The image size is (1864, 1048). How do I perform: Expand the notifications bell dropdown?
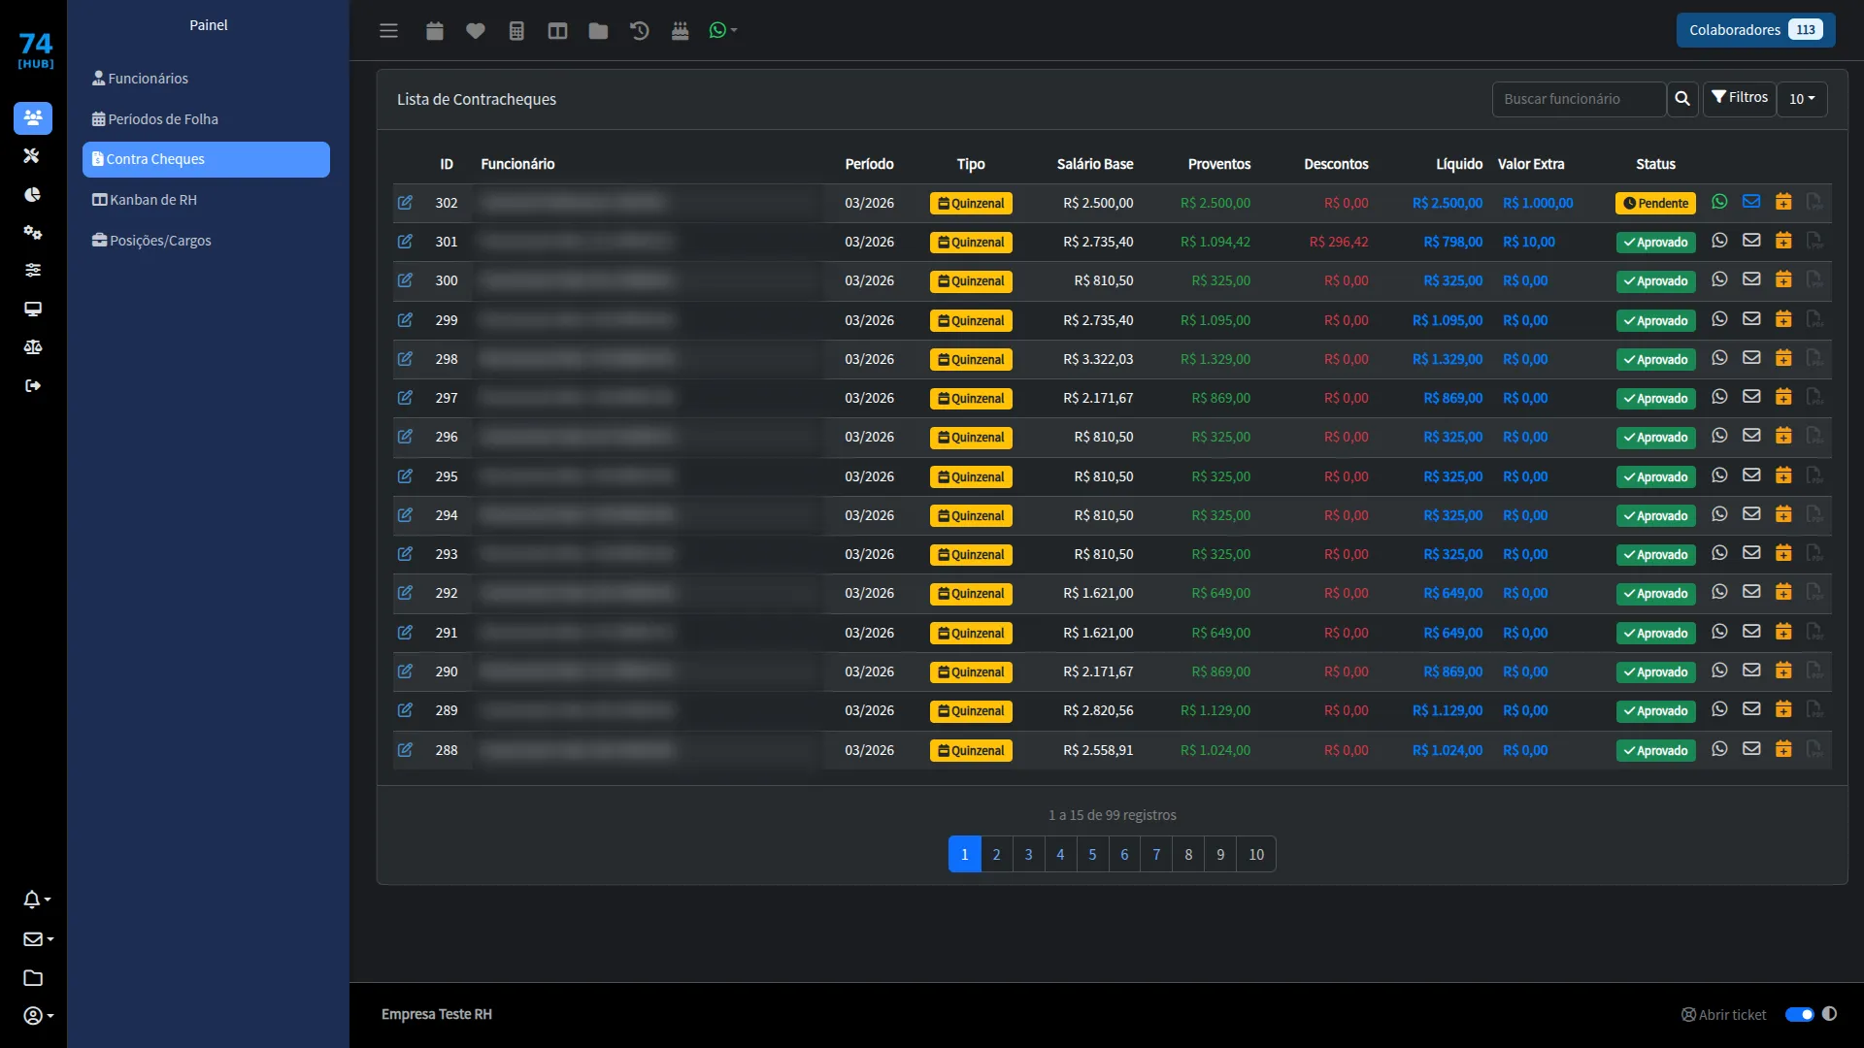37,900
